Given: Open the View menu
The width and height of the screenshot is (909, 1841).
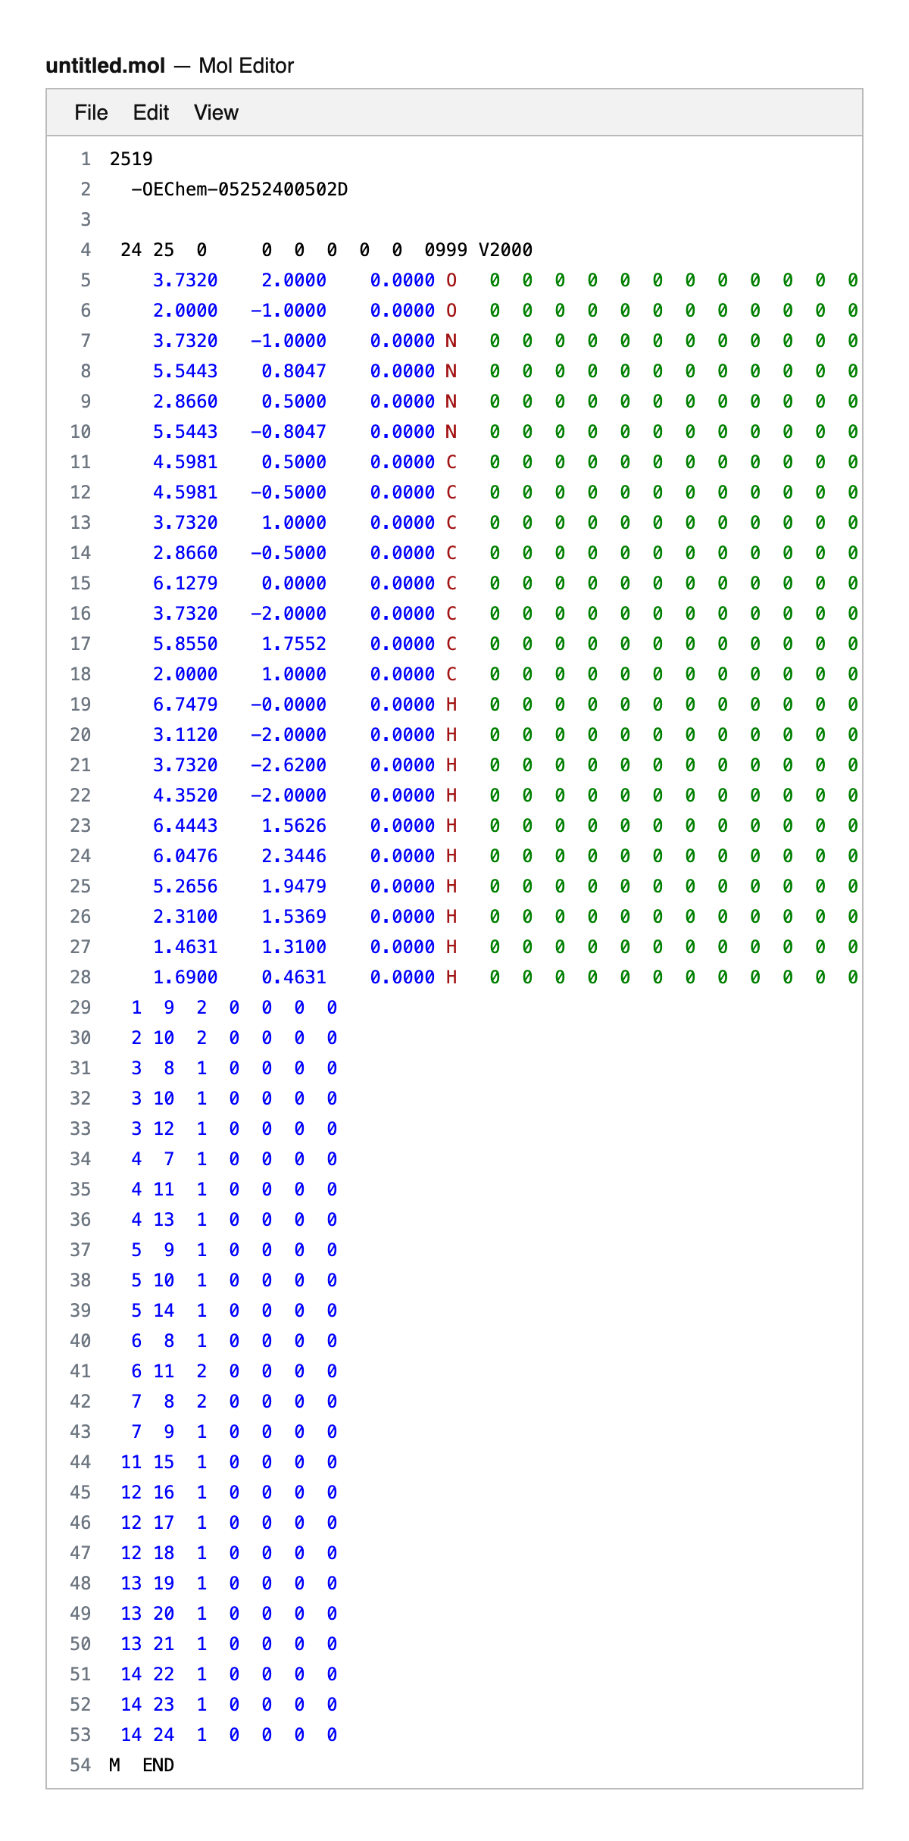Looking at the screenshot, I should 216,113.
